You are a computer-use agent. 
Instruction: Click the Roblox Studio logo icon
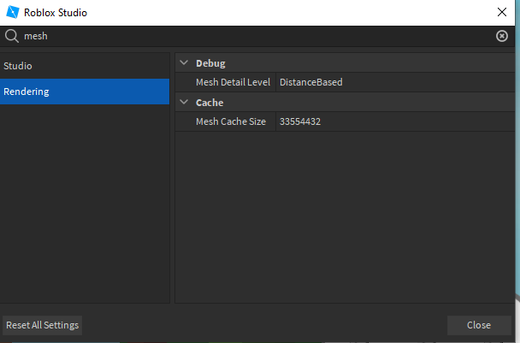click(x=13, y=12)
